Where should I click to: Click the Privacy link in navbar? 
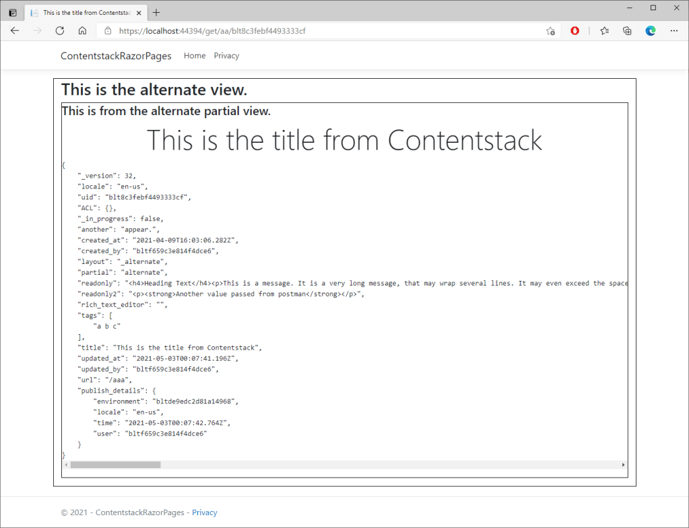coord(226,56)
